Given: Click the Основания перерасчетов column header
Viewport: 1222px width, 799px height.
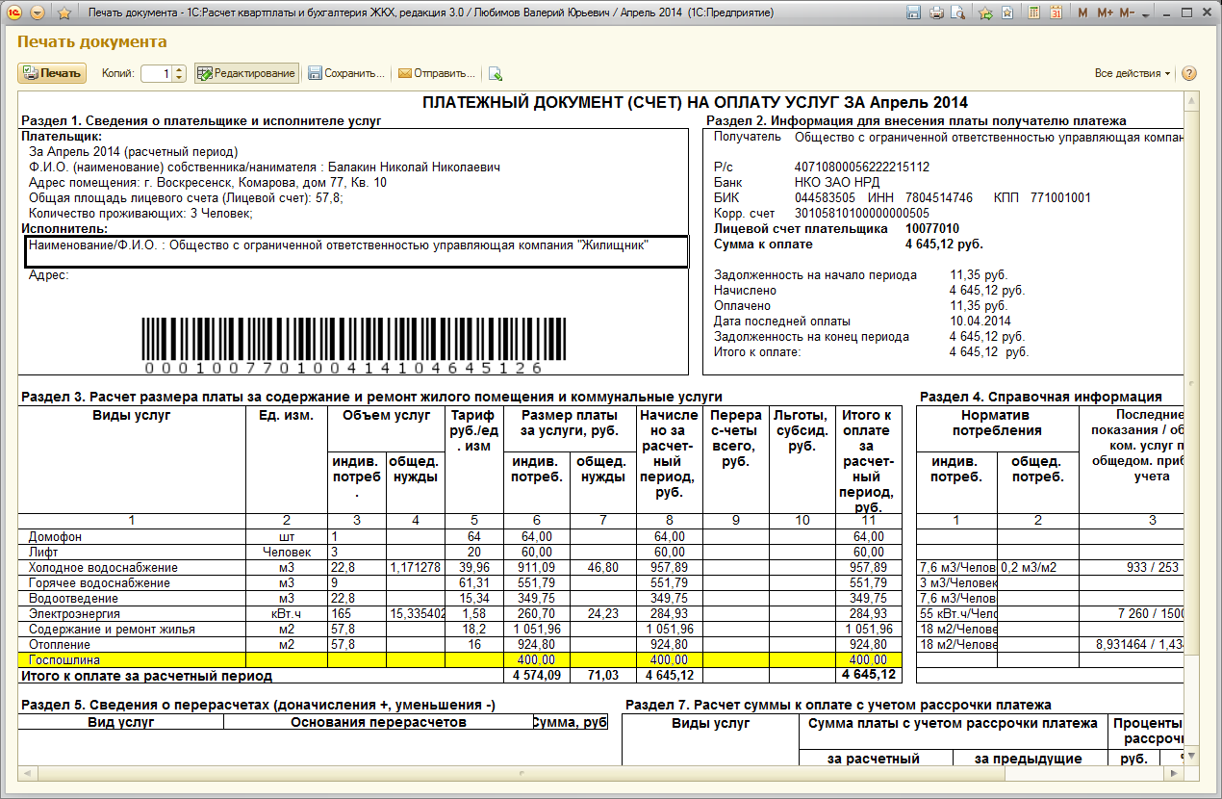Looking at the screenshot, I should click(x=376, y=722).
